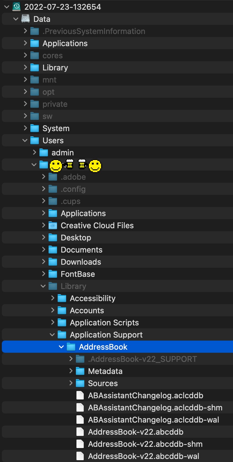
Task: Select the Application Scripts folder
Action: click(117, 322)
